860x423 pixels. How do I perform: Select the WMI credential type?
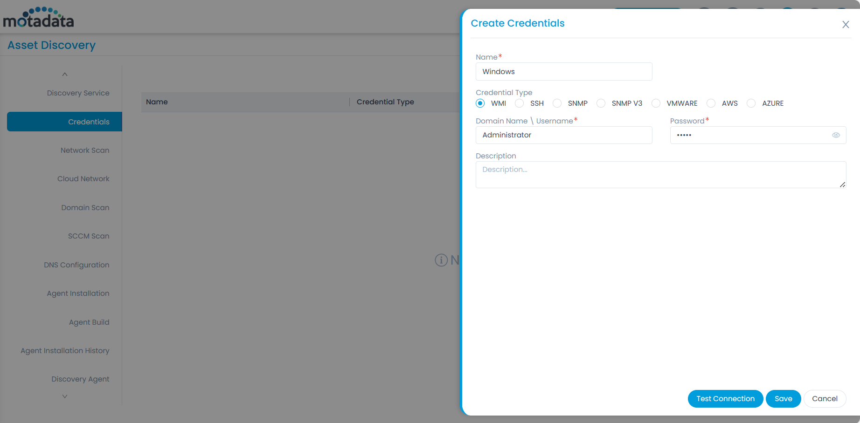480,103
